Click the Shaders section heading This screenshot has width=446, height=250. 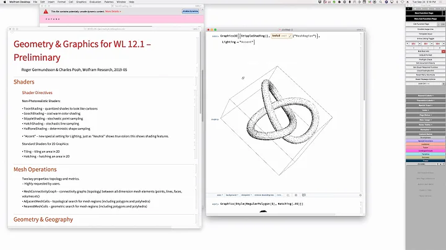point(24,82)
